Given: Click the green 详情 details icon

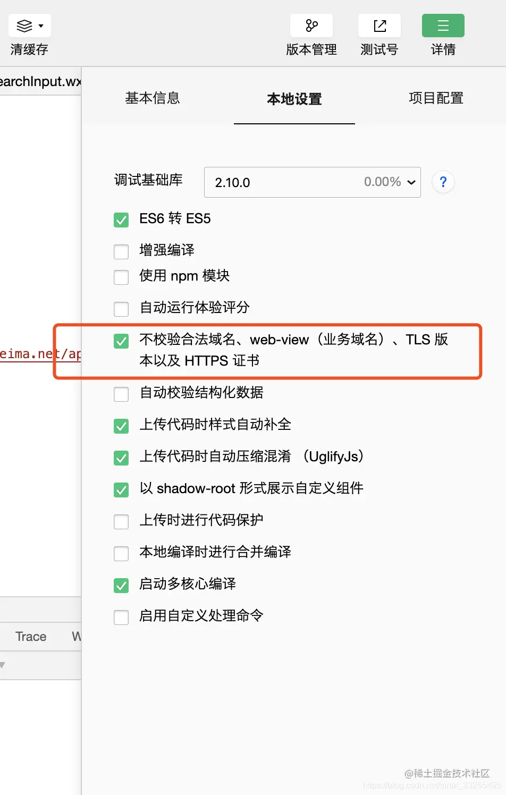Looking at the screenshot, I should [x=443, y=25].
